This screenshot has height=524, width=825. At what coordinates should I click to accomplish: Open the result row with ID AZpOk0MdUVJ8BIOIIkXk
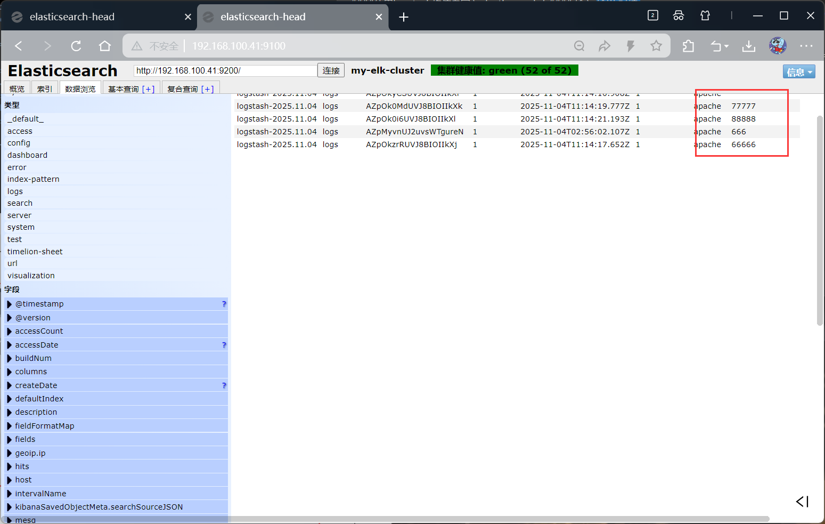point(517,106)
